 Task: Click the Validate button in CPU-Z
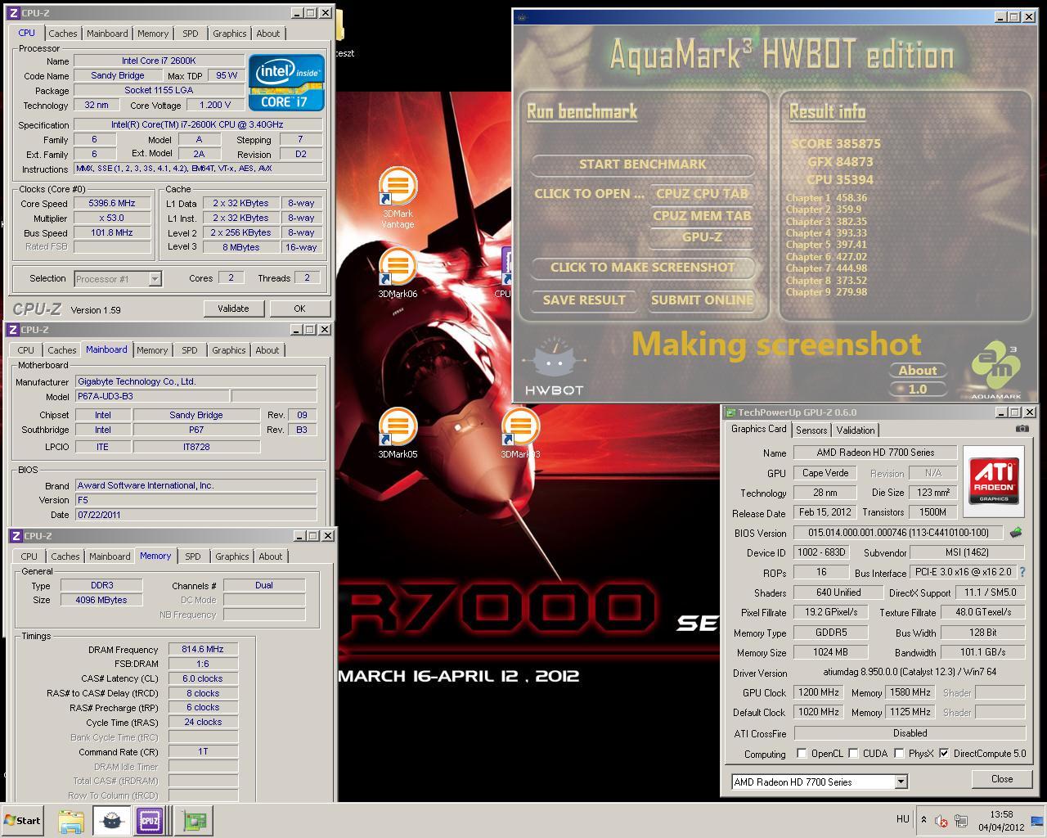tap(233, 309)
